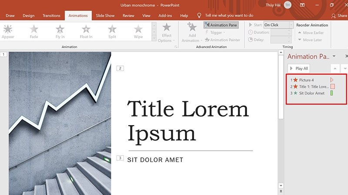The width and height of the screenshot is (348, 195).
Task: Open the Draw ribbon tab
Action: pos(10,16)
